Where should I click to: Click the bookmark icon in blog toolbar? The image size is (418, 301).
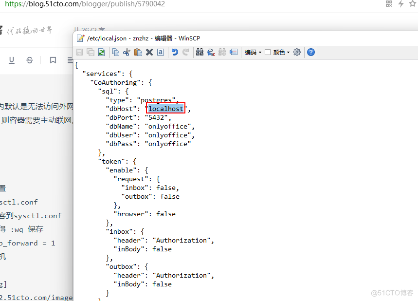click(53, 60)
